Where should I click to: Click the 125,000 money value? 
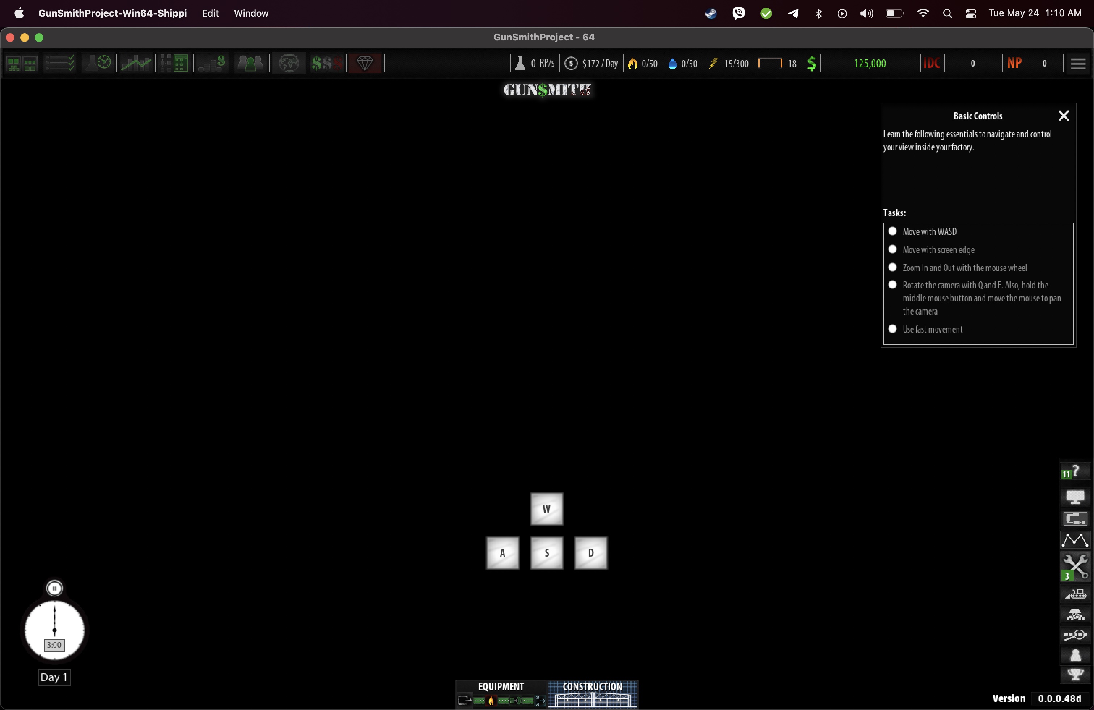(870, 63)
